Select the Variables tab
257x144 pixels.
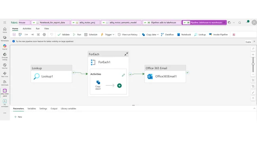coord(32,109)
